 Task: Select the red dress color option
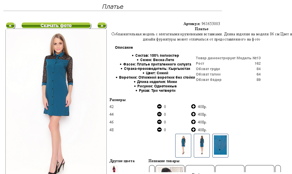(x=114, y=169)
